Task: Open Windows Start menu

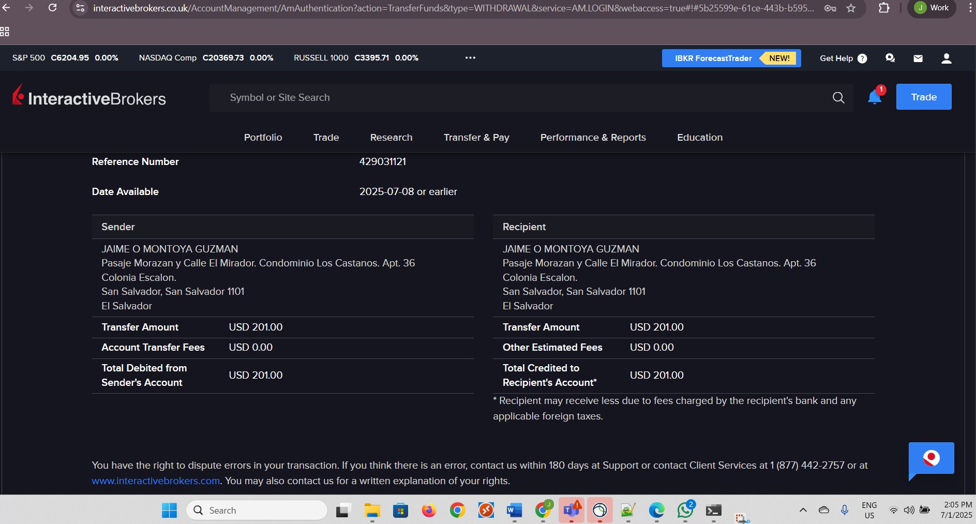Action: (x=169, y=511)
